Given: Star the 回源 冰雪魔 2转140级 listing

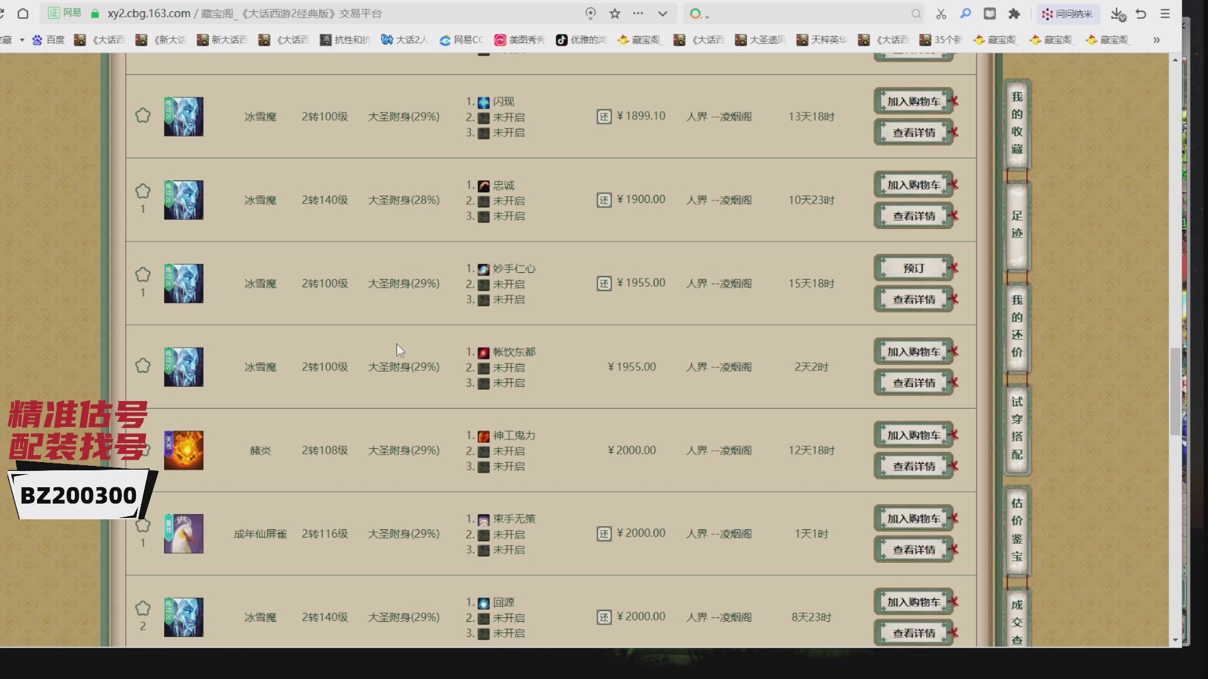Looking at the screenshot, I should tap(143, 608).
